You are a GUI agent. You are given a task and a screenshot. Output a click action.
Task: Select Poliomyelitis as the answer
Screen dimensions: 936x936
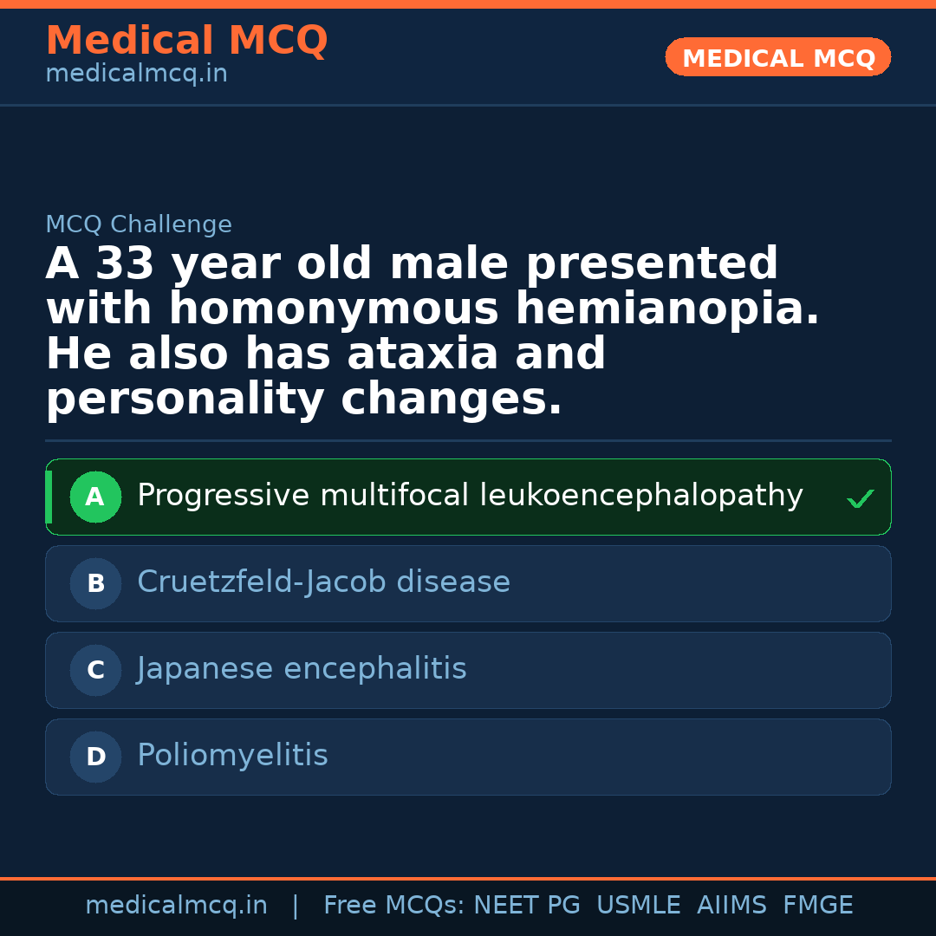click(x=232, y=756)
